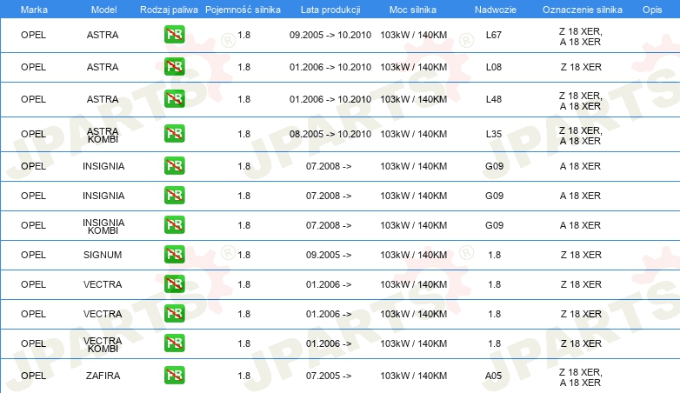The width and height of the screenshot is (680, 393).
Task: Click the Marka column header
Action: [x=34, y=10]
